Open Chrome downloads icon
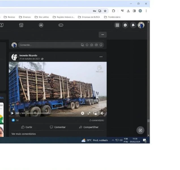The width and height of the screenshot is (180, 170). tap(128, 11)
